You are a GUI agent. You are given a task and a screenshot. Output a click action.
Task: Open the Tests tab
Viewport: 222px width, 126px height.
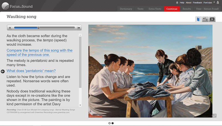click(140, 9)
